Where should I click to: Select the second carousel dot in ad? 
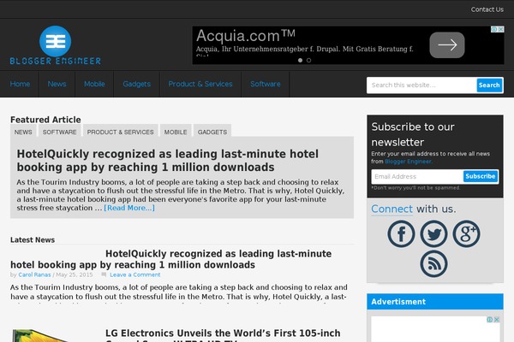308,60
